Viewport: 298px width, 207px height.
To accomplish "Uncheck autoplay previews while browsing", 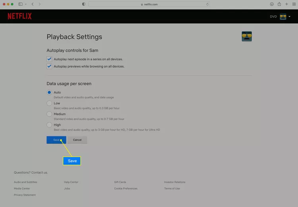I will click(49, 66).
